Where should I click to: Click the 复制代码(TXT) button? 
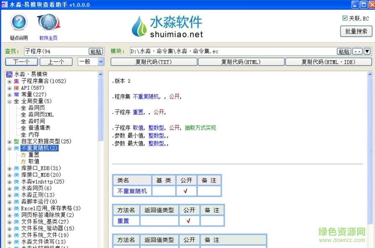154,61
